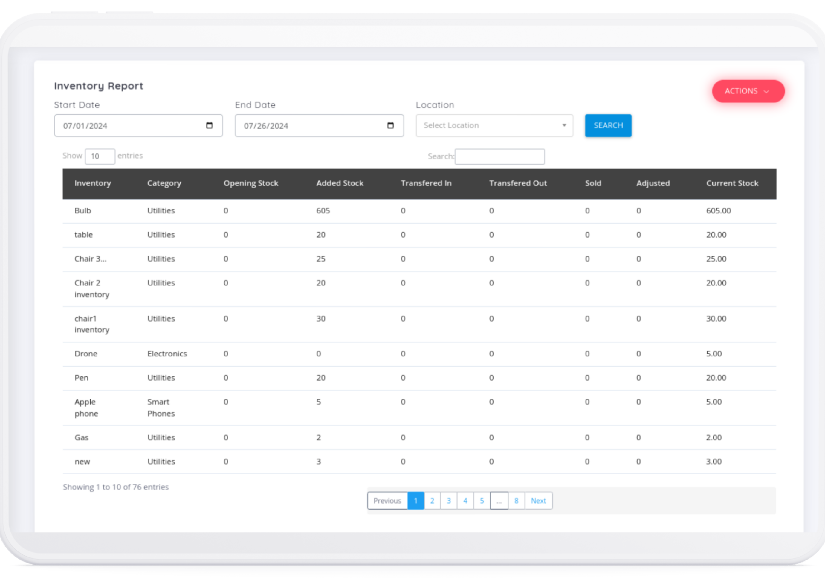Sort by Category column header
Screen dimensions: 825x584
point(164,183)
